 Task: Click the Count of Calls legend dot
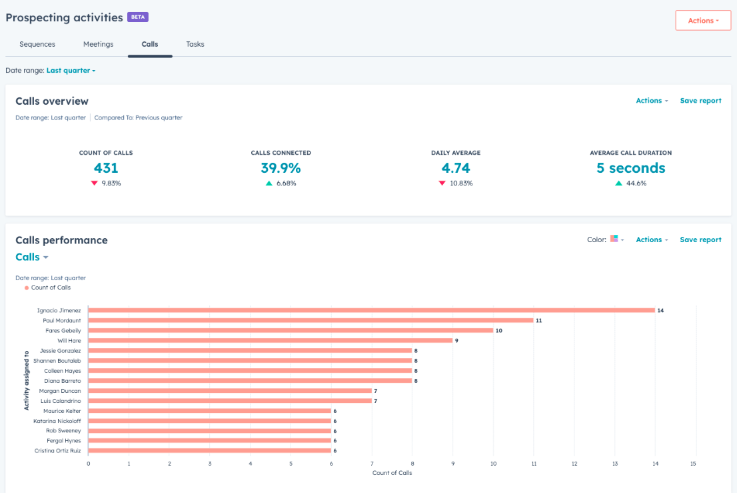(27, 288)
